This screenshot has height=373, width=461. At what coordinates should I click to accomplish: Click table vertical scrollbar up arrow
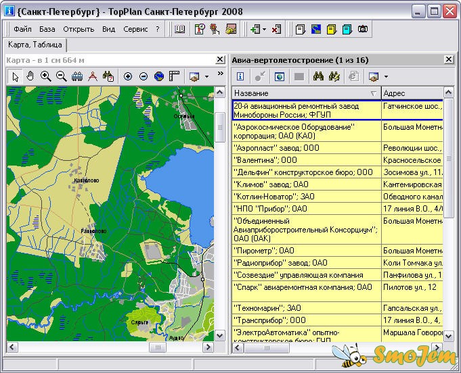pyautogui.click(x=448, y=93)
